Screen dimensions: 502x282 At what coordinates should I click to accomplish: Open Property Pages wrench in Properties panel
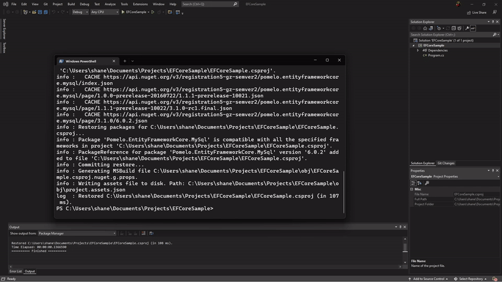pos(427,183)
